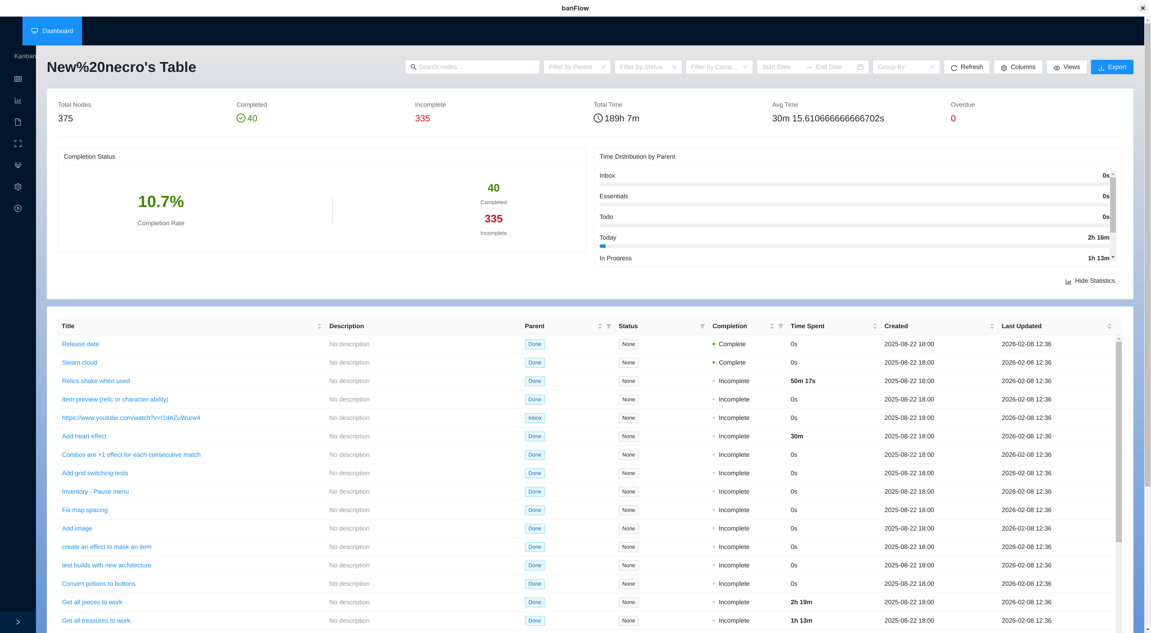Screen dimensions: 1151x633
Task: Open Filter by Parent dropdown
Action: coord(577,67)
